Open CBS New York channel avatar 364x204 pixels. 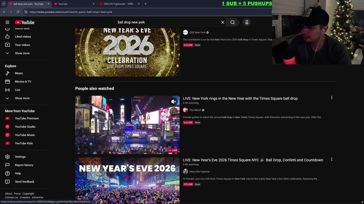(x=185, y=32)
